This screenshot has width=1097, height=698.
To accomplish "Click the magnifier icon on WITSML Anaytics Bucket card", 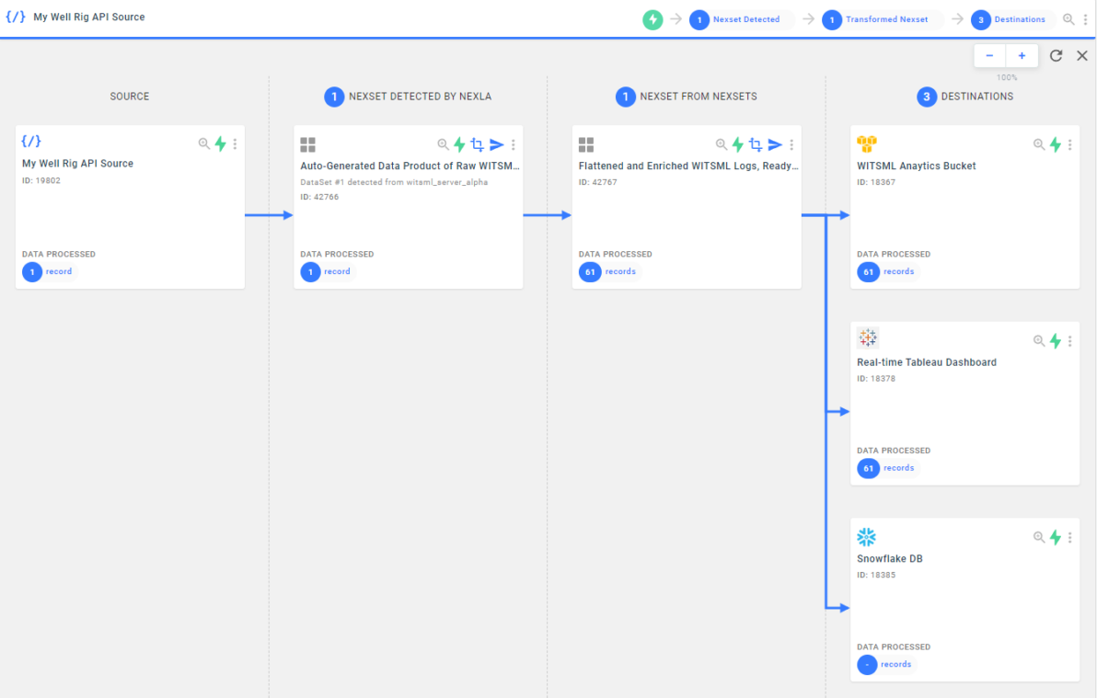I will pyautogui.click(x=1039, y=144).
